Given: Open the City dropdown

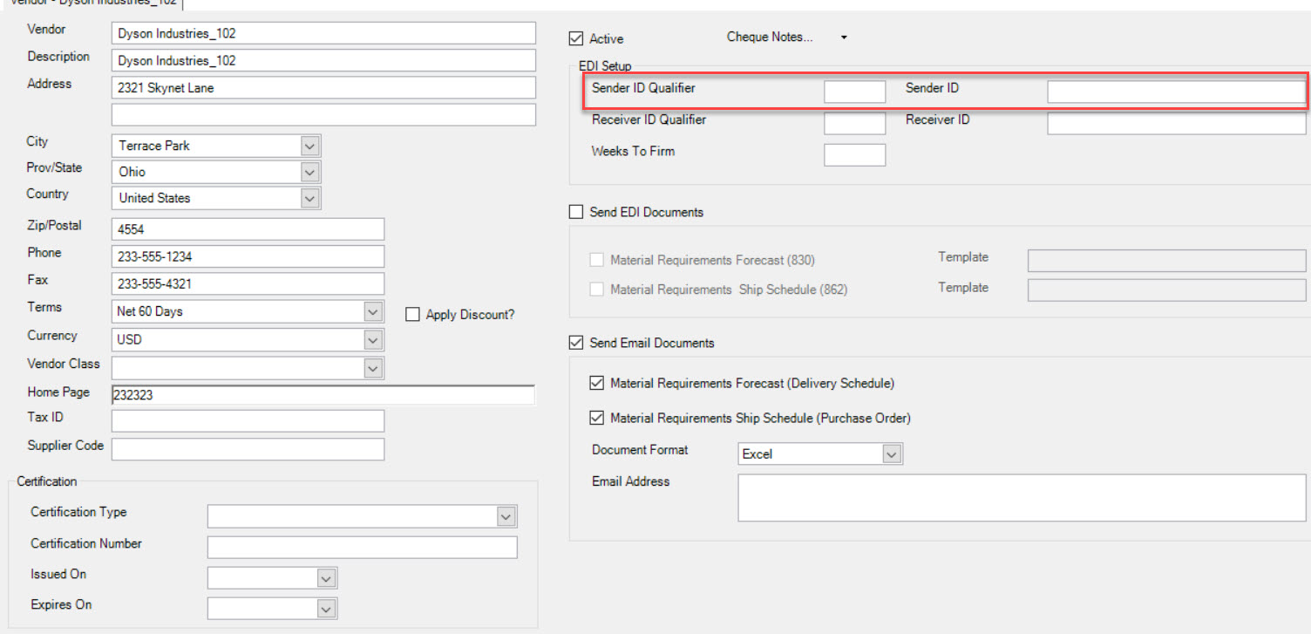Looking at the screenshot, I should coord(310,146).
